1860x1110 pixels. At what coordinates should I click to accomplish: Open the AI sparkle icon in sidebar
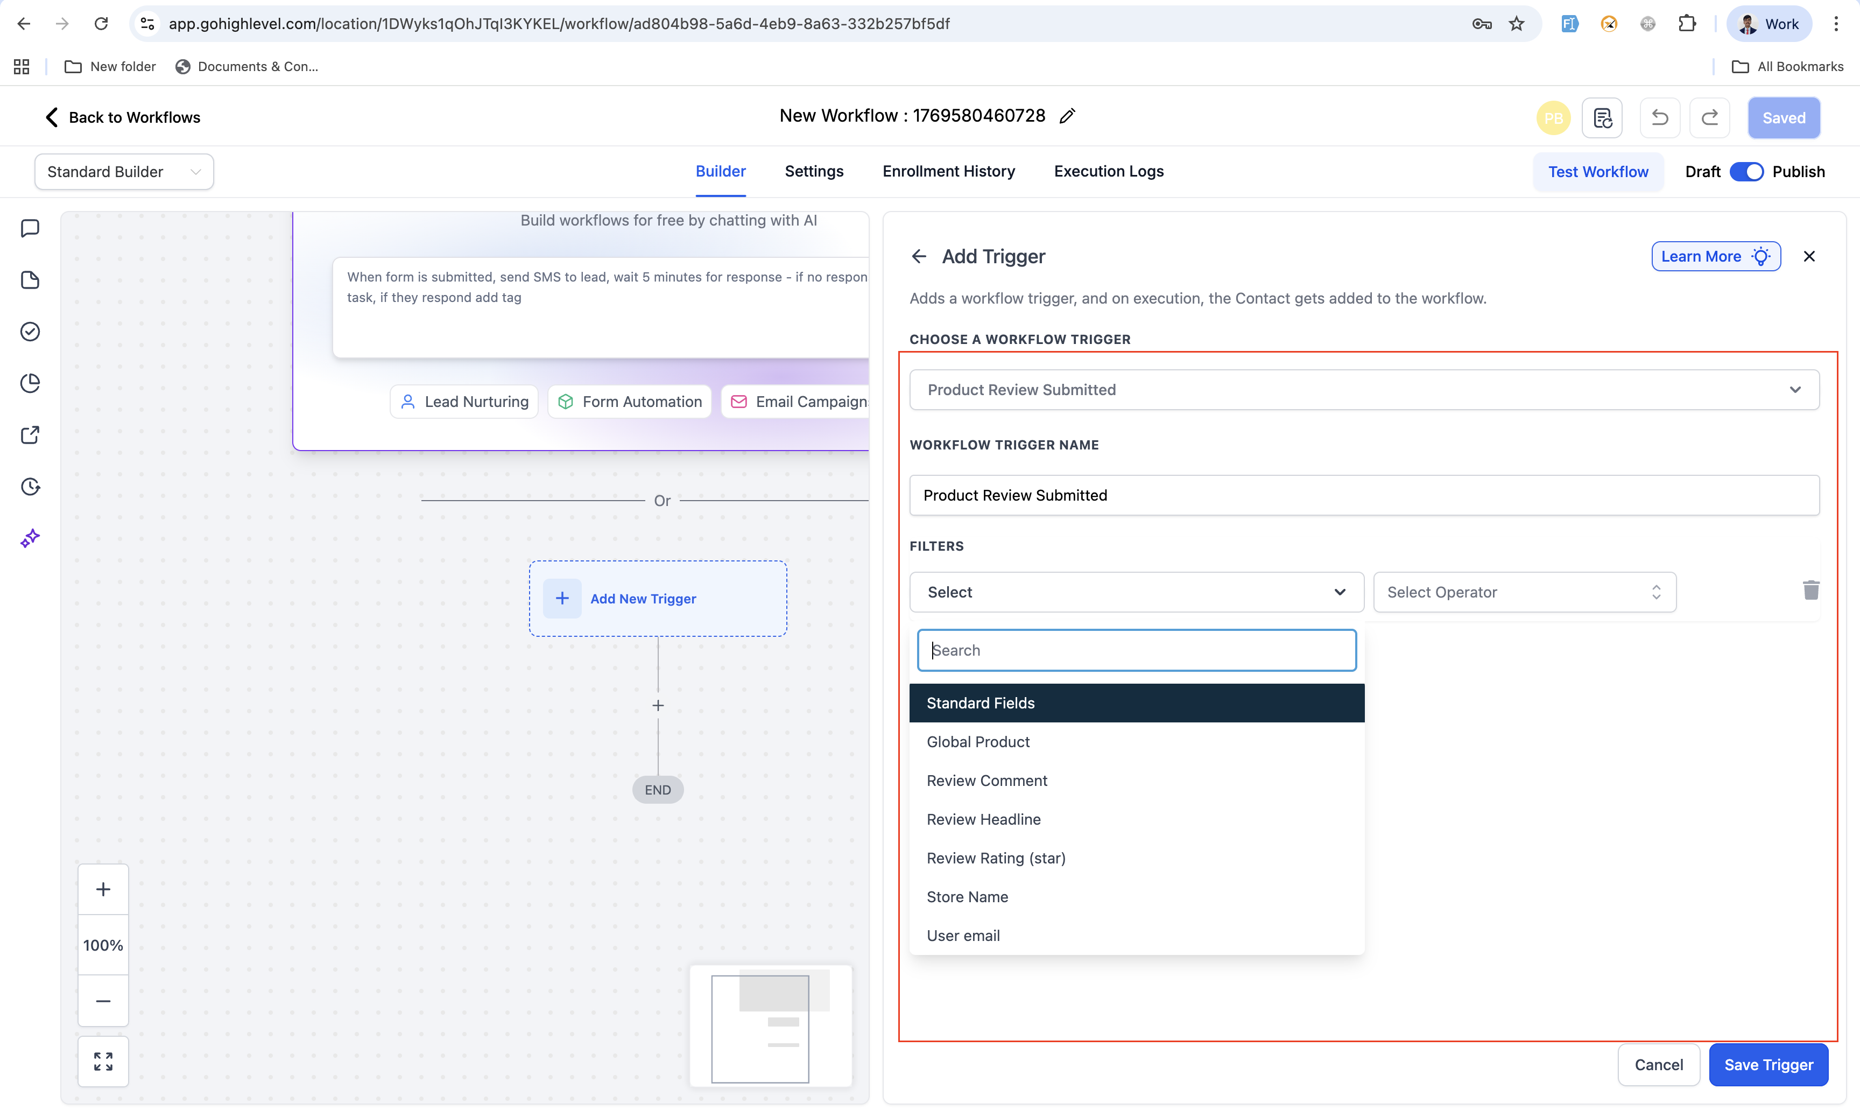30,538
